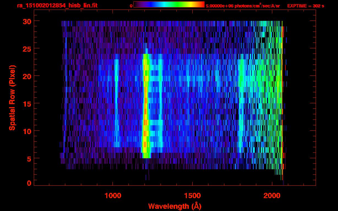This screenshot has height=211, width=338.
Task: Click the cyan emission line near 1025 Å
Action: pos(116,104)
